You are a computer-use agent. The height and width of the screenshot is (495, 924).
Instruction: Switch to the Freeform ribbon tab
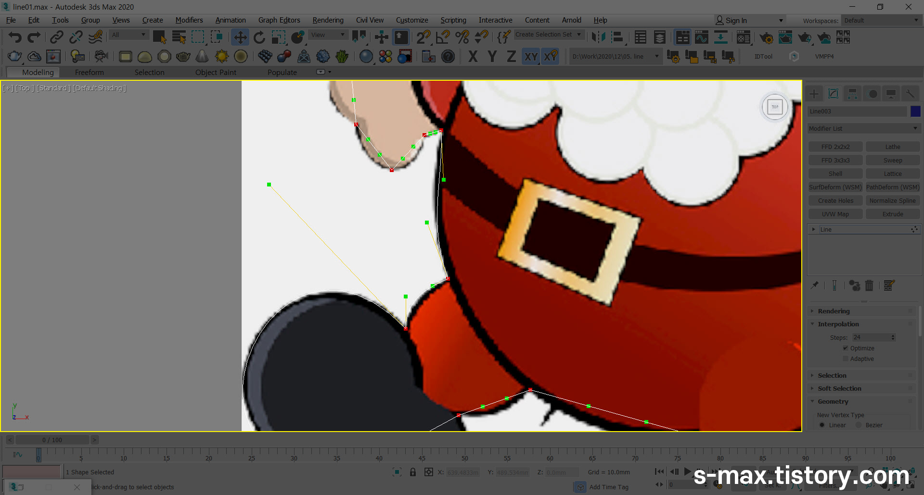89,72
